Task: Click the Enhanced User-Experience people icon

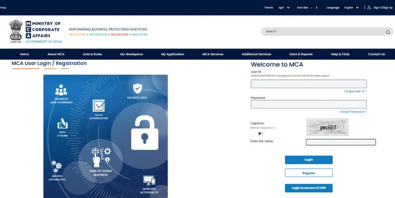Action: [x=61, y=90]
